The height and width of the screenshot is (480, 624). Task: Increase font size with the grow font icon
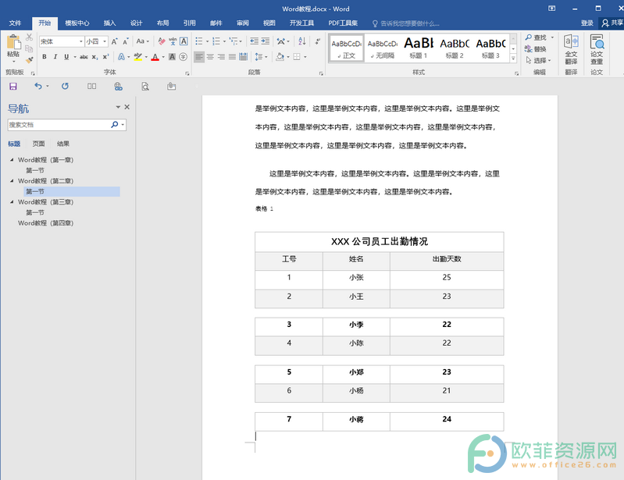(x=115, y=41)
